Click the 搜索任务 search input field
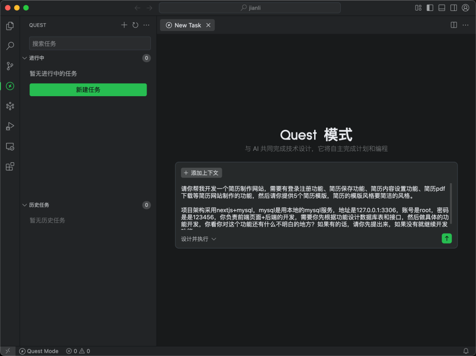 pos(89,43)
